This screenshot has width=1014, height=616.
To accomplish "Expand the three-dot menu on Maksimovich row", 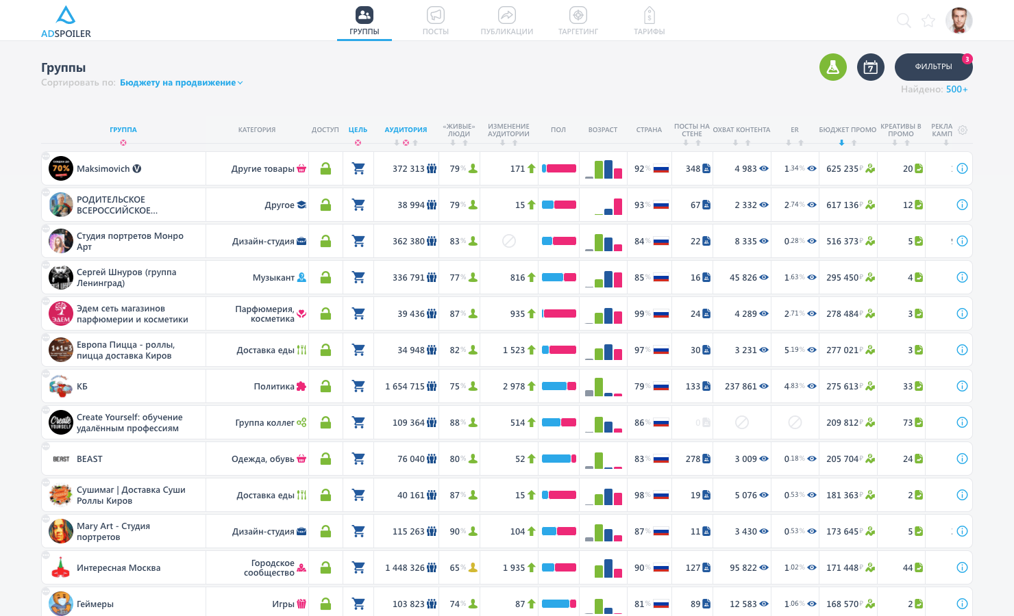I will [x=46, y=156].
